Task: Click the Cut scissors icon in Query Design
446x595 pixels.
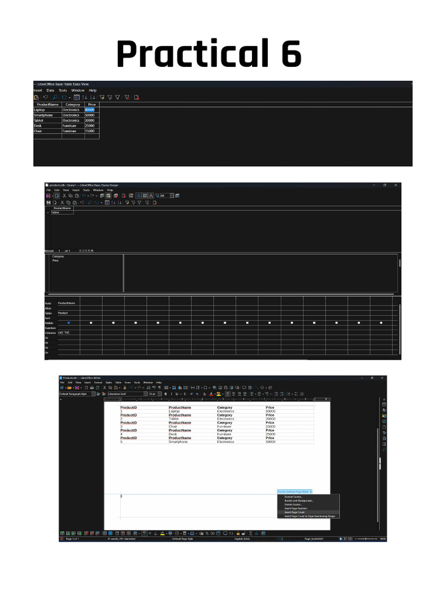Action: pyautogui.click(x=64, y=196)
